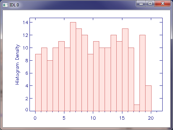Click the x-axis label 20

click(x=151, y=118)
